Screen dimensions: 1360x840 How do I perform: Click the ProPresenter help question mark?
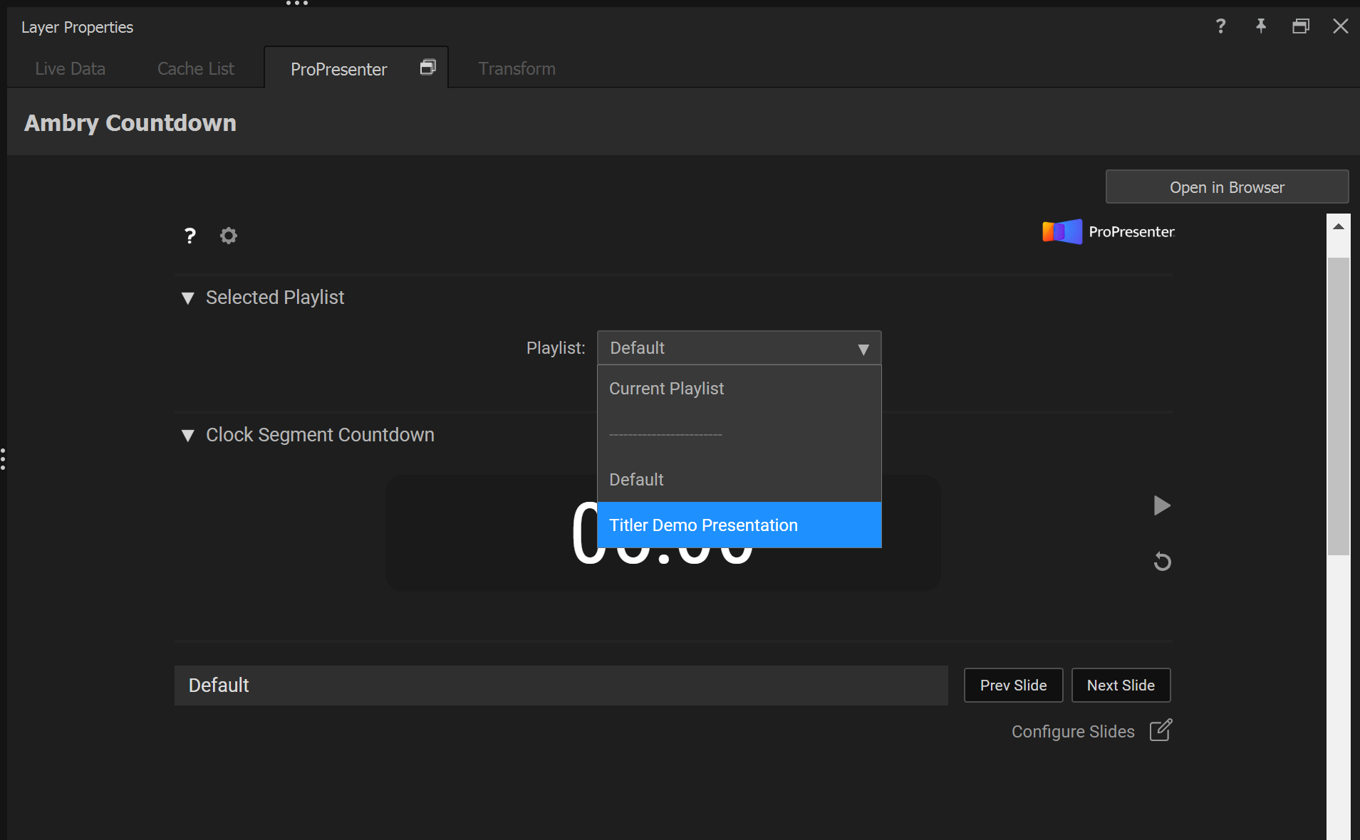pos(190,235)
